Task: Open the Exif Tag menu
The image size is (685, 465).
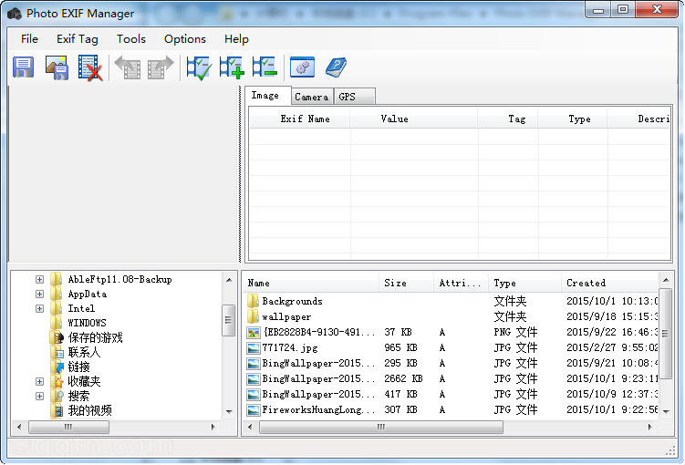Action: tap(78, 39)
